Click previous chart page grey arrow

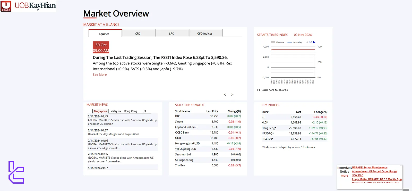(307, 42)
